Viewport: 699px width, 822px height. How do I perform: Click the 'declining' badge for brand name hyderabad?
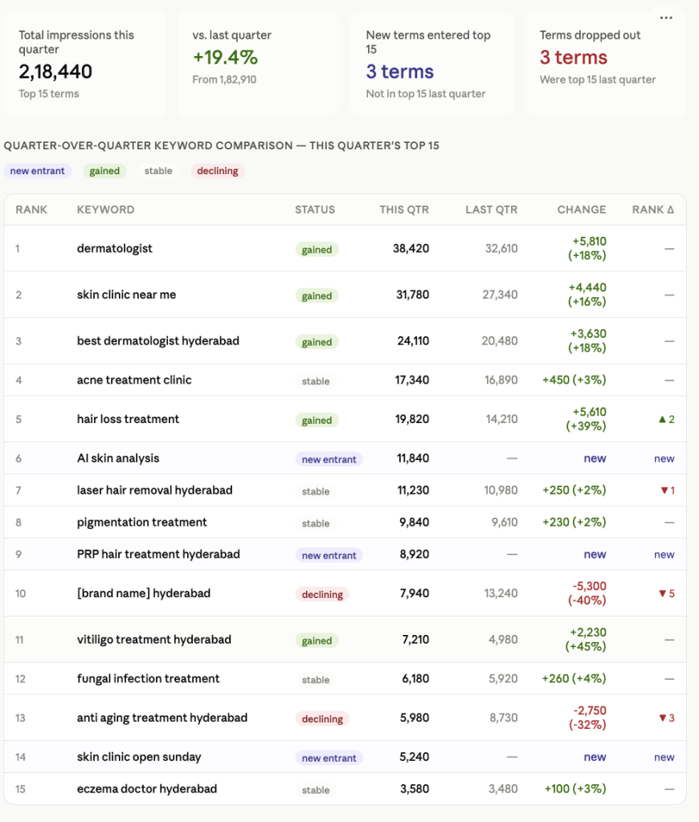tap(322, 595)
